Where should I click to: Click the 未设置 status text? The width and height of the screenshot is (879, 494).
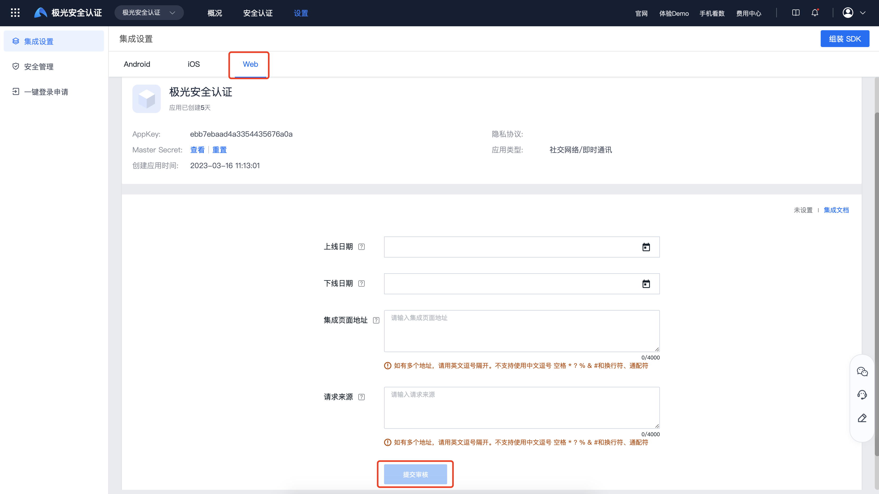tap(803, 210)
